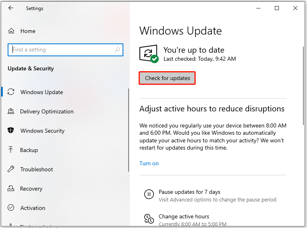Open the Home page icon
This screenshot has width=307, height=228.
click(x=11, y=31)
